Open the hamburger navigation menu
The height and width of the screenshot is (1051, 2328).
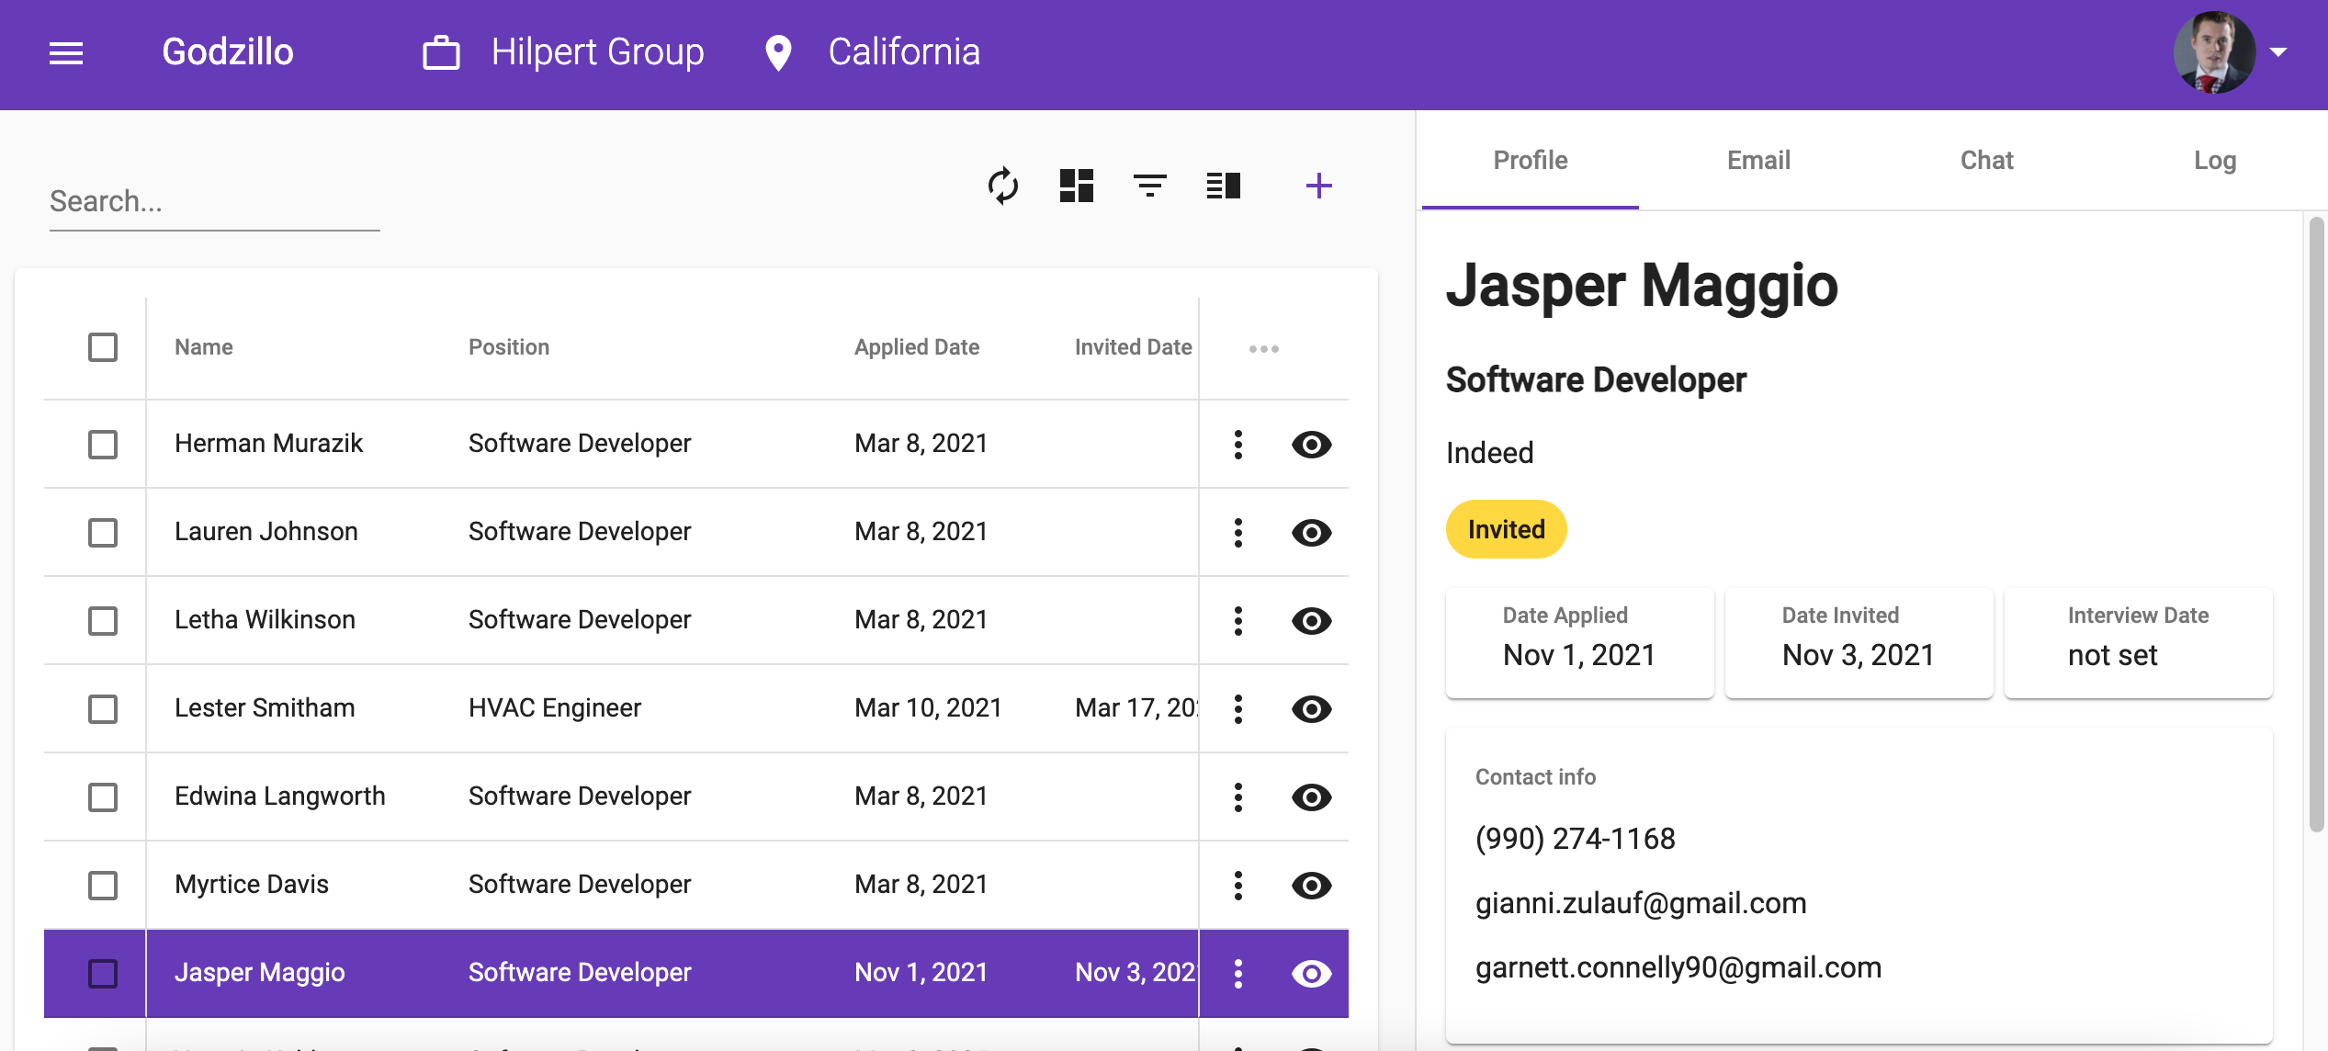pyautogui.click(x=66, y=53)
